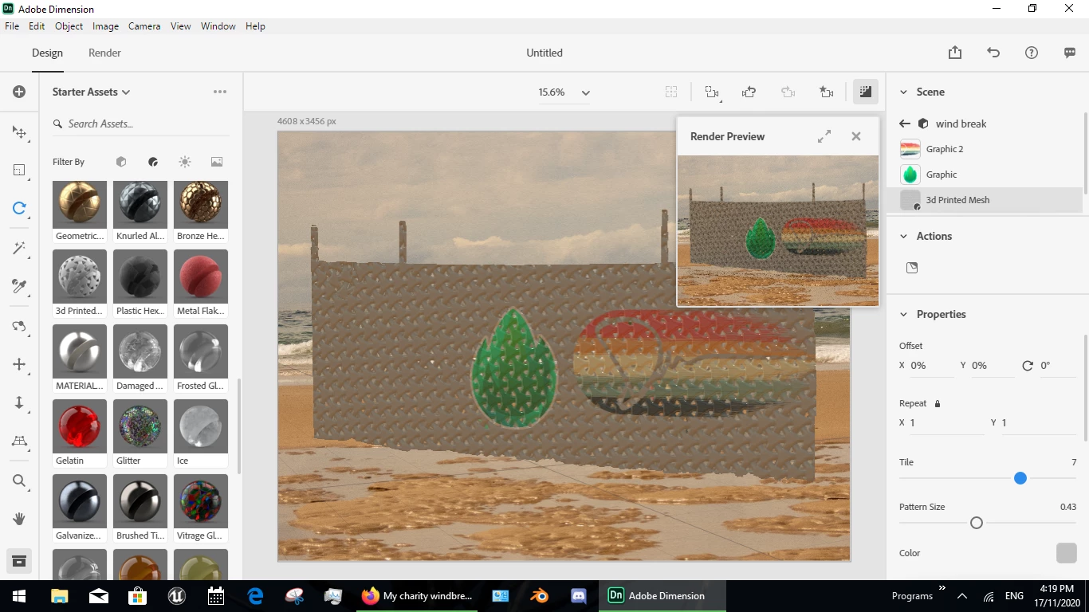This screenshot has width=1089, height=612.
Task: Select the 3d Printed Mesh material
Action: tap(985, 200)
